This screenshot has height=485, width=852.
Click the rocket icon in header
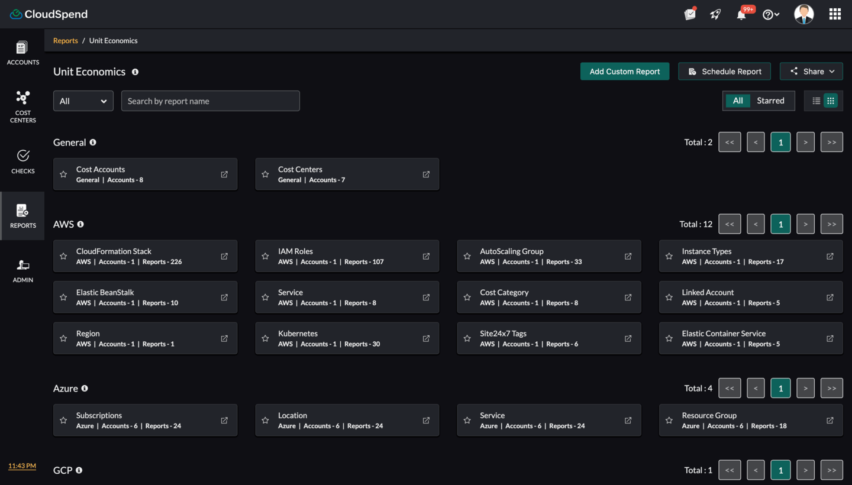(x=716, y=15)
